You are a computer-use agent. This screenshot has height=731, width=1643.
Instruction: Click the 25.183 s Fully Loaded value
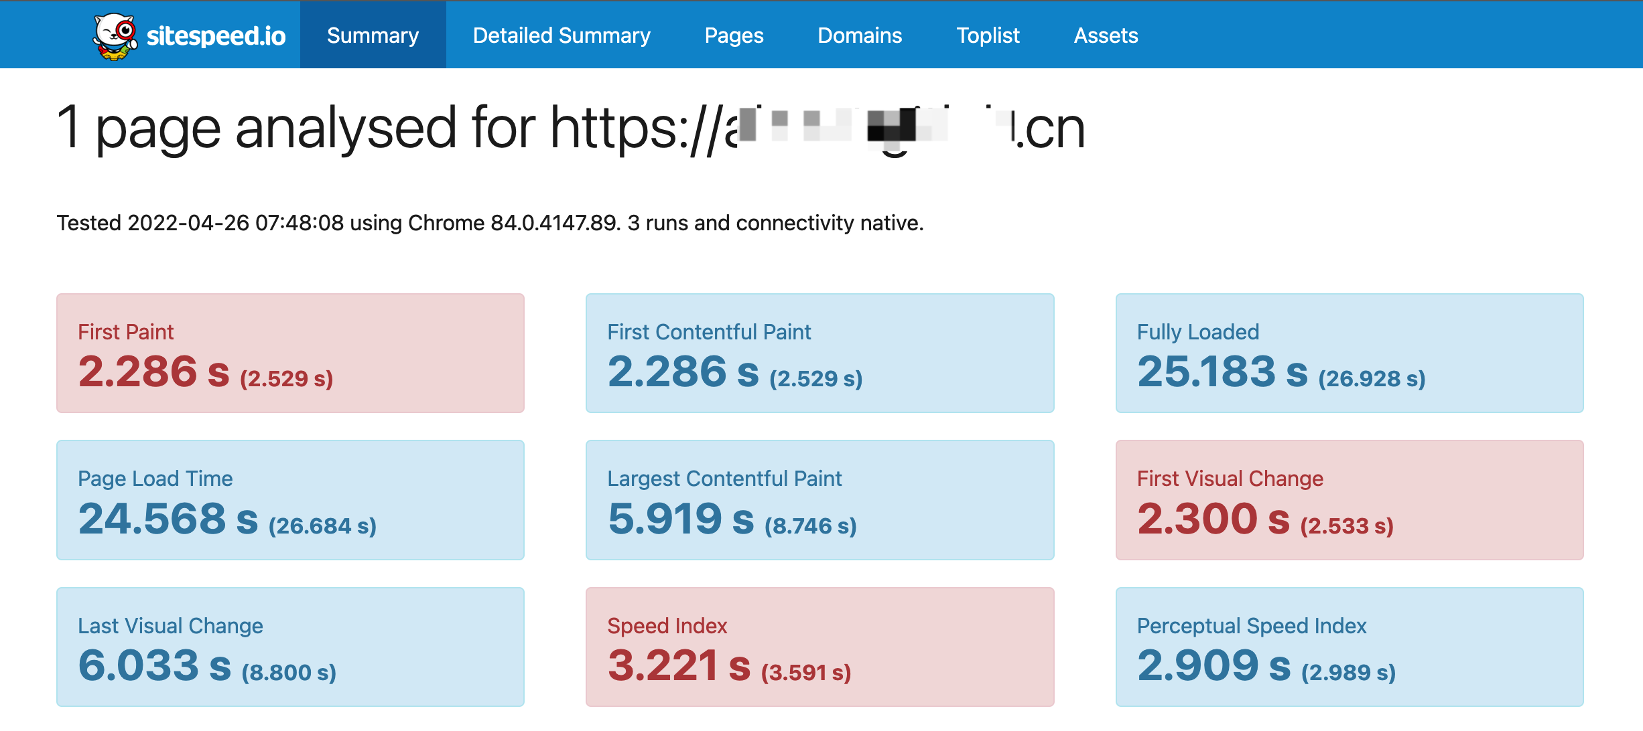1222,372
